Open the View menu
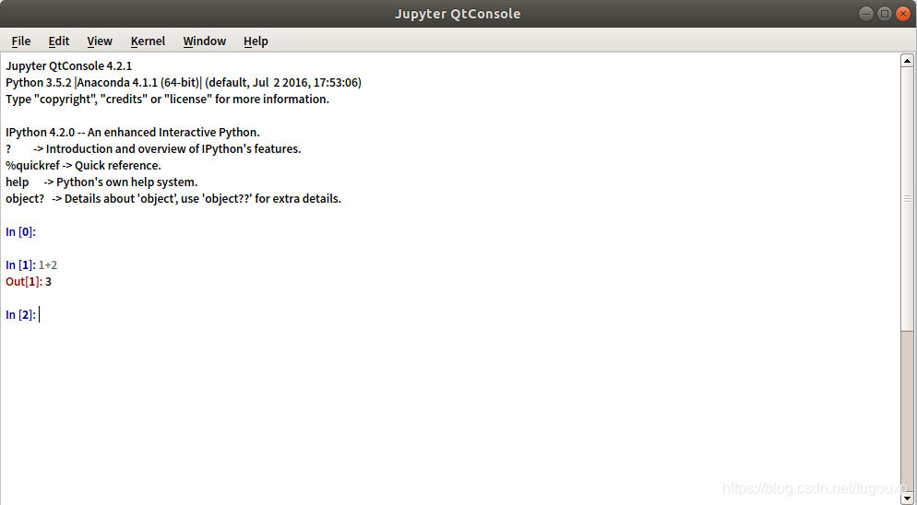 tap(100, 41)
